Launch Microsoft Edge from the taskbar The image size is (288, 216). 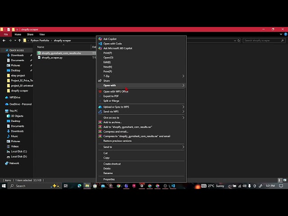point(80,186)
